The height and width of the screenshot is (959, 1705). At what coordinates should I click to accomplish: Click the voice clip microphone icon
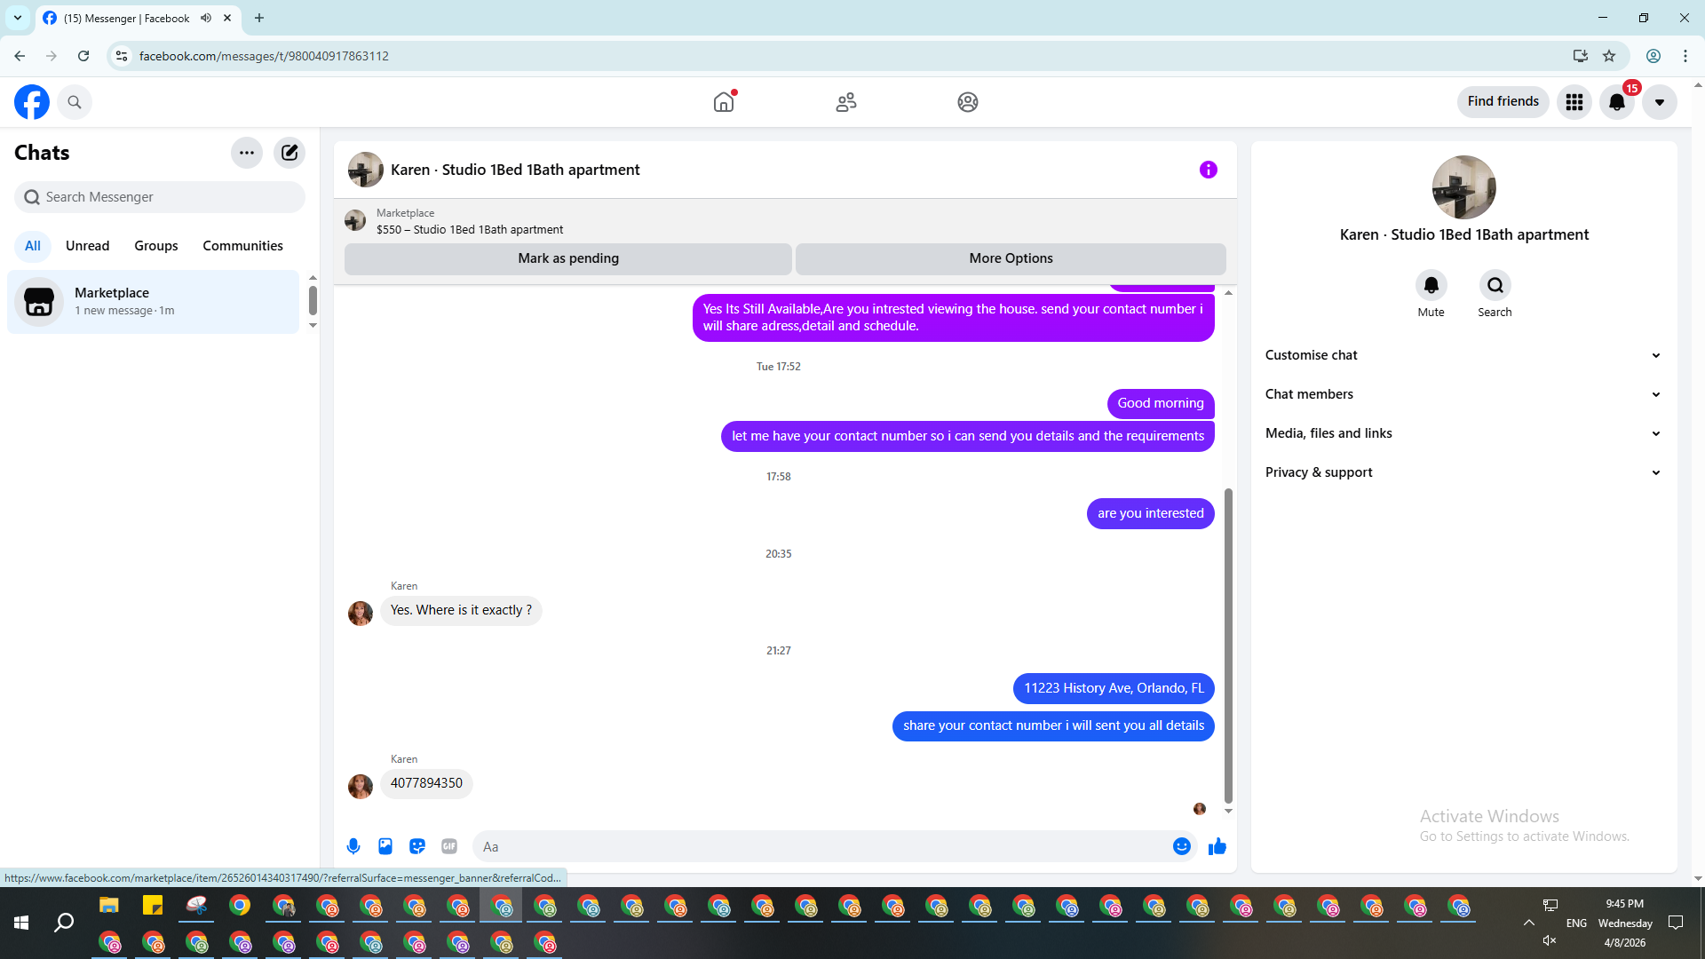(x=353, y=846)
